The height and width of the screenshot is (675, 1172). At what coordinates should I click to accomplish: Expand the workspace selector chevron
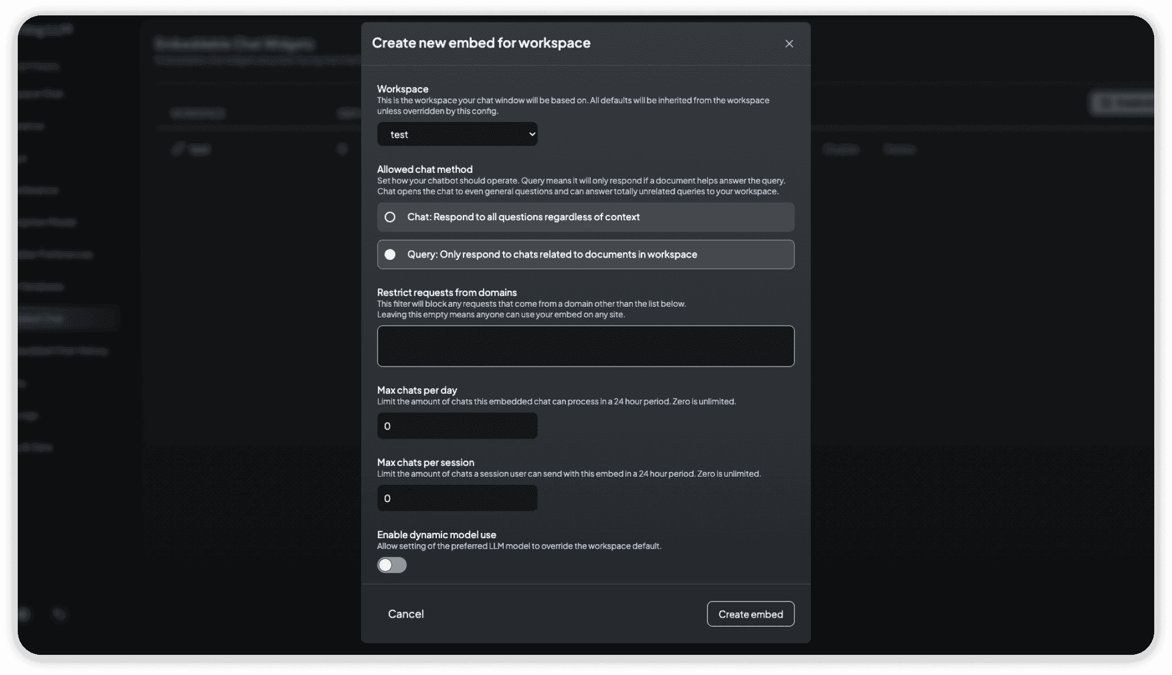531,134
